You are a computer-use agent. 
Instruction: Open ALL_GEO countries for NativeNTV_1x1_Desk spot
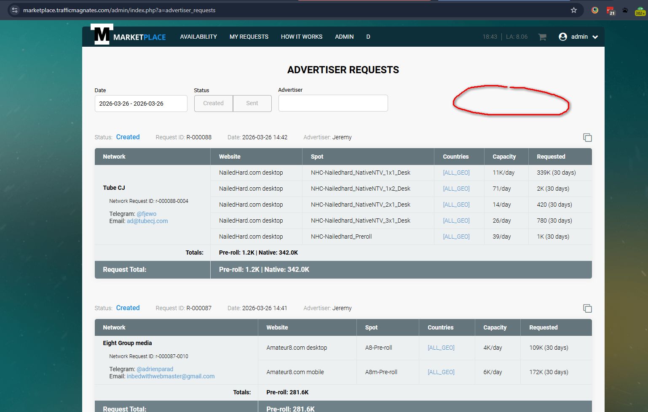point(456,173)
